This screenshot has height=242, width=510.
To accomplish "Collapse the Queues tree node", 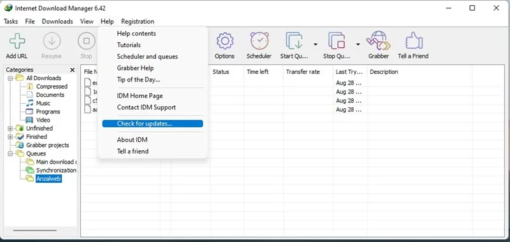I will [x=10, y=154].
